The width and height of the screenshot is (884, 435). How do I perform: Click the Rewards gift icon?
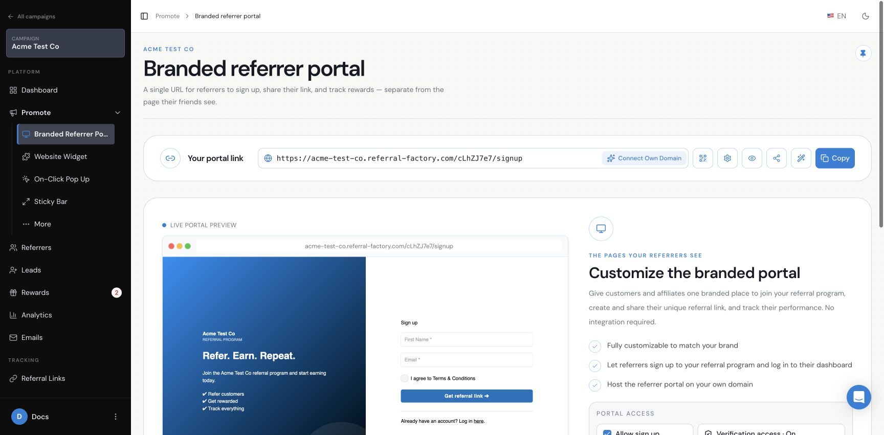[x=13, y=292]
